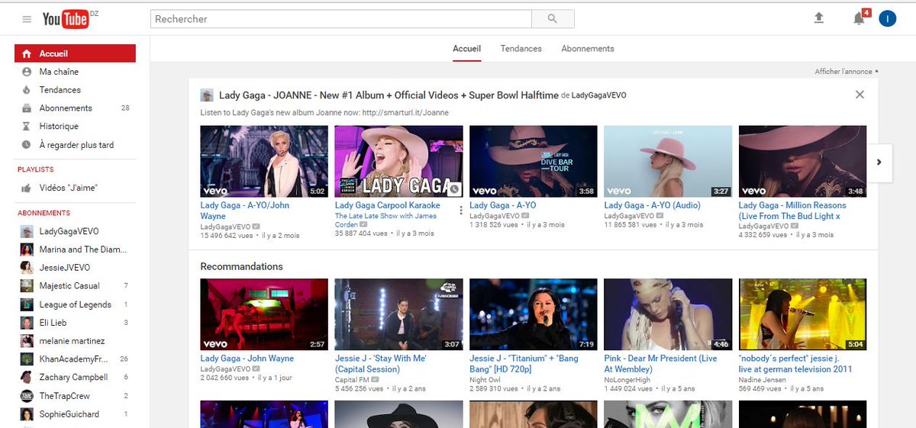Click the Abonnements sidebar icon
The height and width of the screenshot is (428, 916).
point(27,108)
